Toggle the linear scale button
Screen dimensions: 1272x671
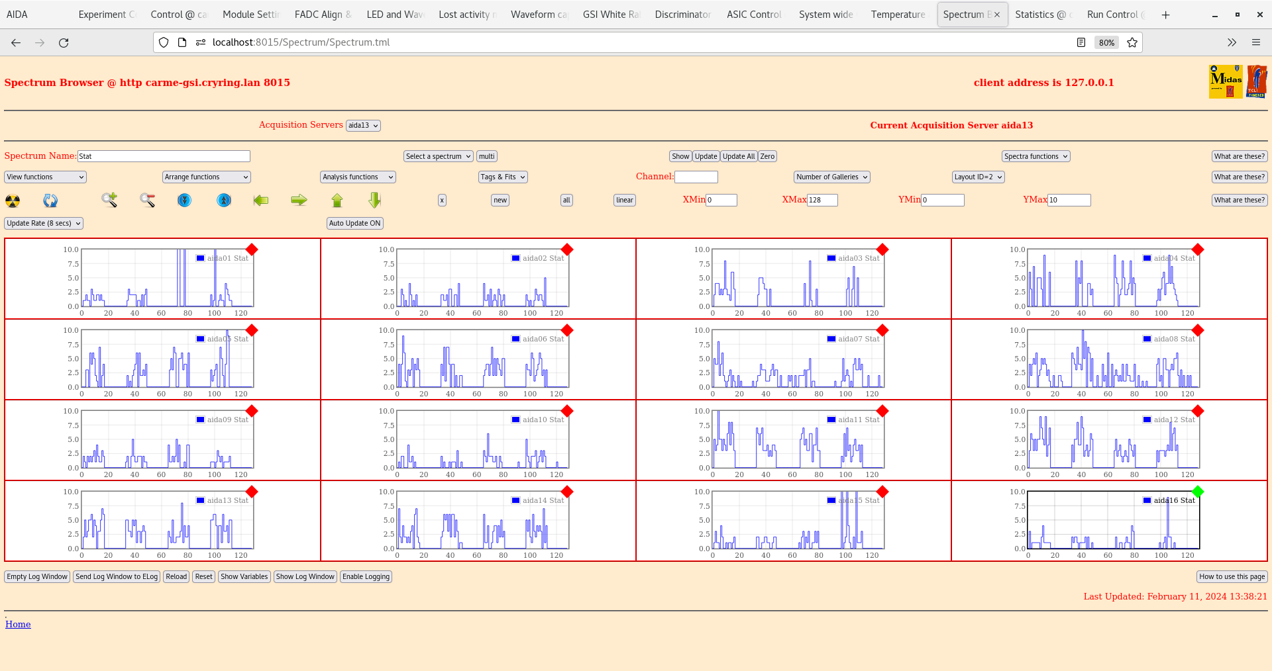click(x=624, y=200)
